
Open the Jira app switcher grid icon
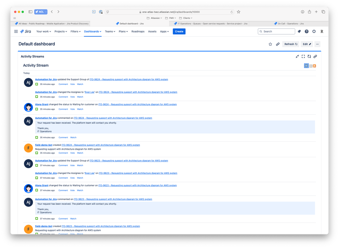pos(16,31)
